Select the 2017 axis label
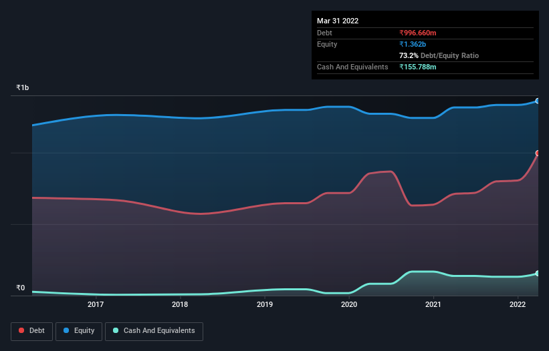 [x=96, y=304]
